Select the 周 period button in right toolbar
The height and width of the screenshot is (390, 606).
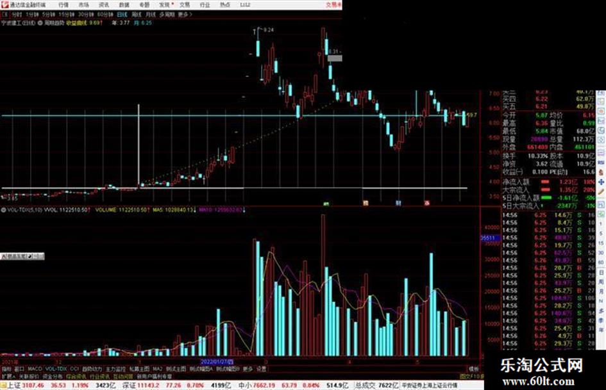pyautogui.click(x=601, y=282)
